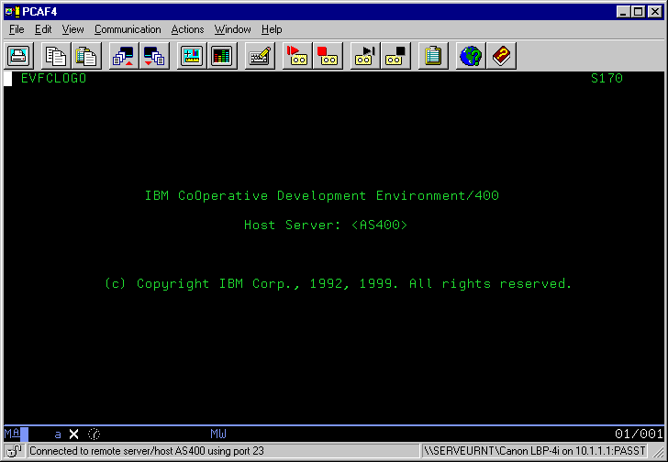Click the connection status icon in status bar
The width and height of the screenshot is (668, 462).
15,451
